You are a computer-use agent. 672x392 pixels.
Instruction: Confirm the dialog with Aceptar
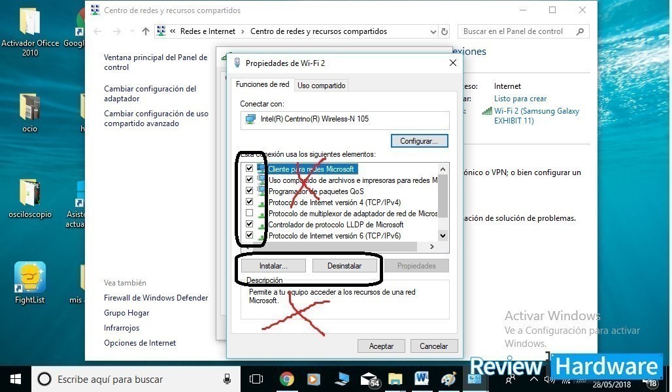coord(381,346)
